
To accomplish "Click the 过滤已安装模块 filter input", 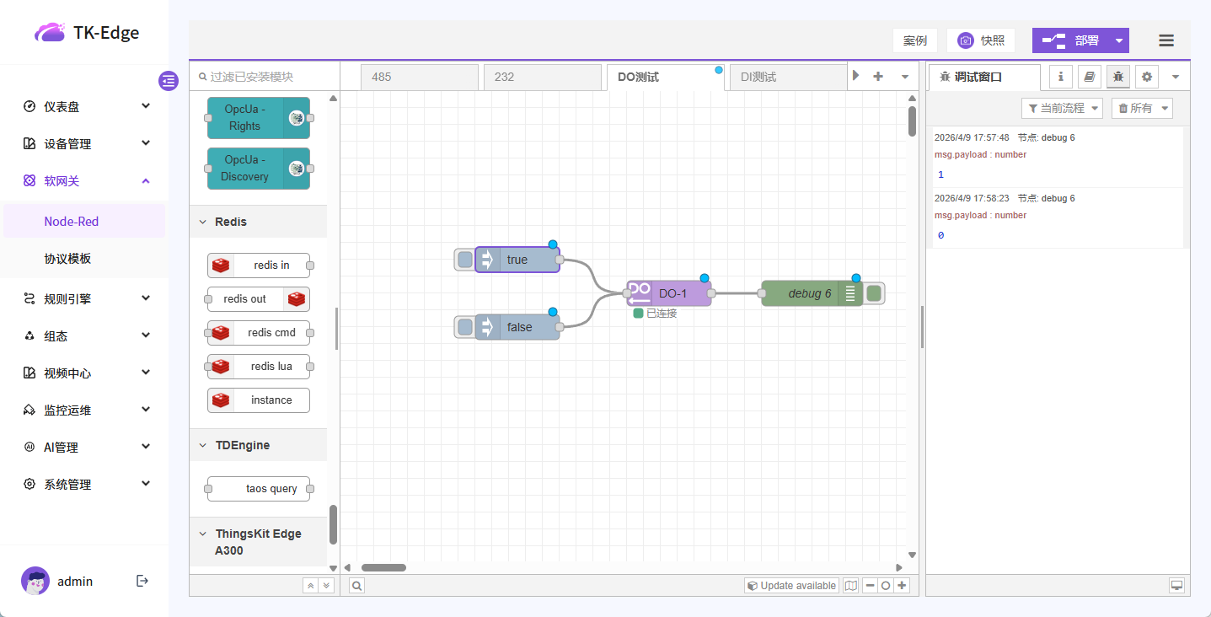I will click(x=265, y=77).
